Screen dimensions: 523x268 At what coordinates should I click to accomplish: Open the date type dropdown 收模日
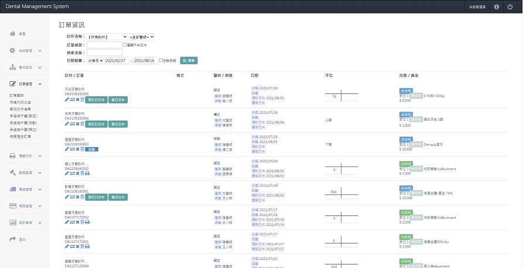click(95, 61)
